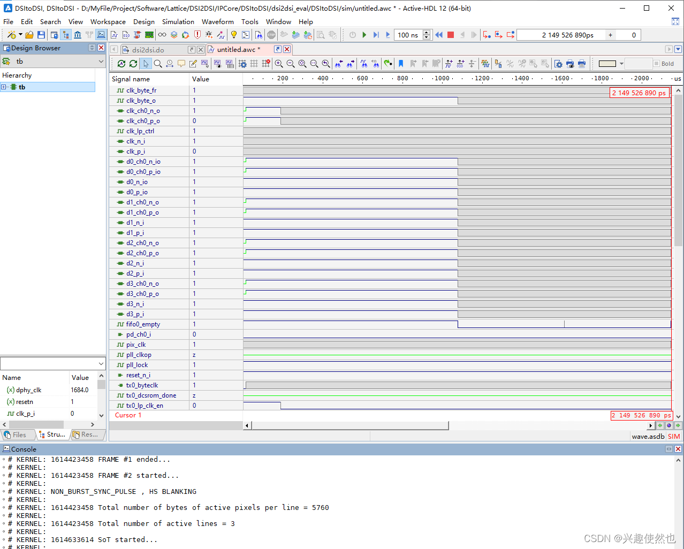
Task: Switch to the Files tab in Design Browser
Action: (17, 435)
